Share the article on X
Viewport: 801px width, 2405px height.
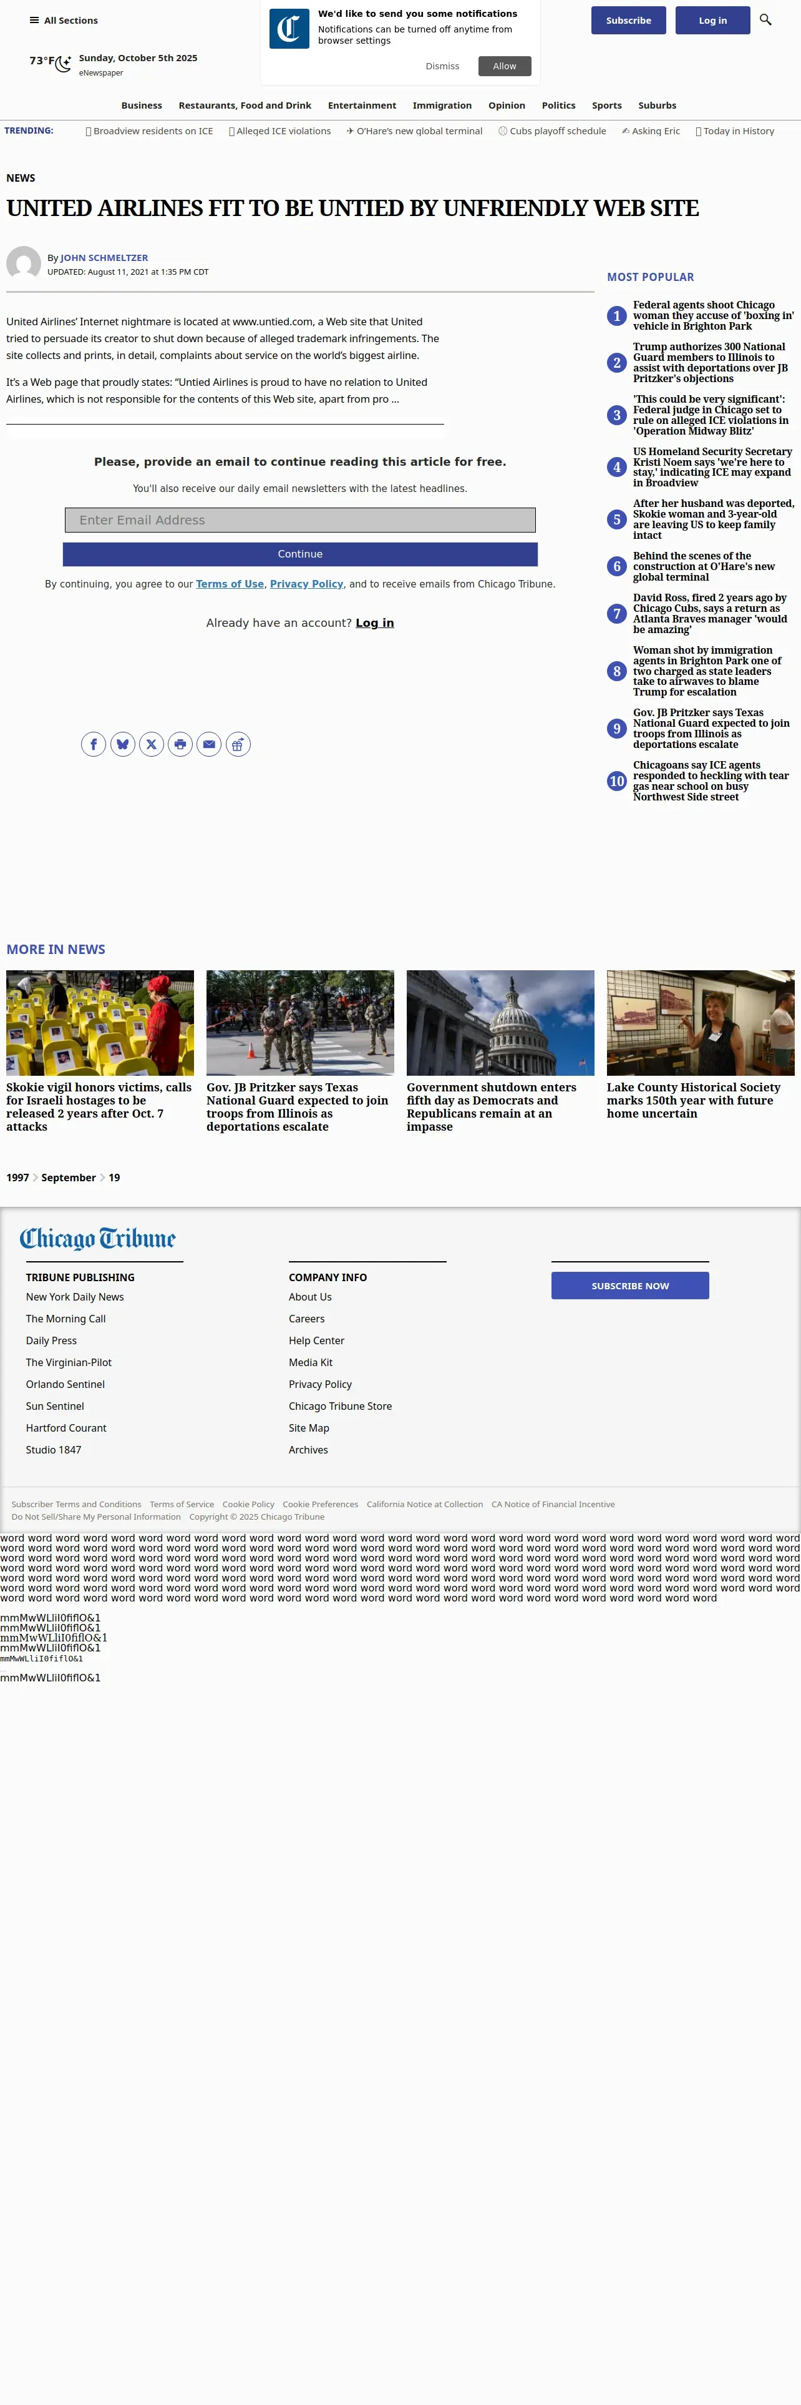151,744
